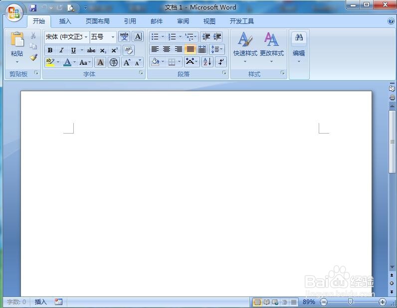Open the font size dropdown 五号
The height and width of the screenshot is (308, 397).
113,37
